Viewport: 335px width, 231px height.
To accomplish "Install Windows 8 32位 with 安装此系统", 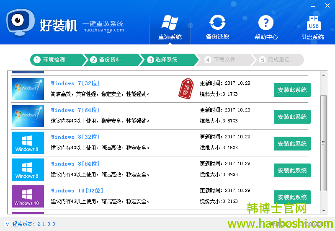I will pyautogui.click(x=292, y=143).
